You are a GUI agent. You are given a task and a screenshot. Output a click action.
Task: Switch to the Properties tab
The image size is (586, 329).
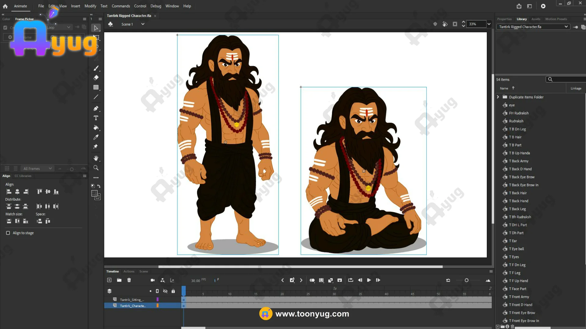click(504, 19)
